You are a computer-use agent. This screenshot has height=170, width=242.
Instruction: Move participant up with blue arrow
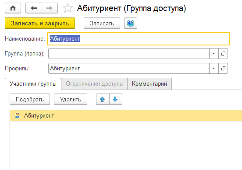[x=103, y=99]
